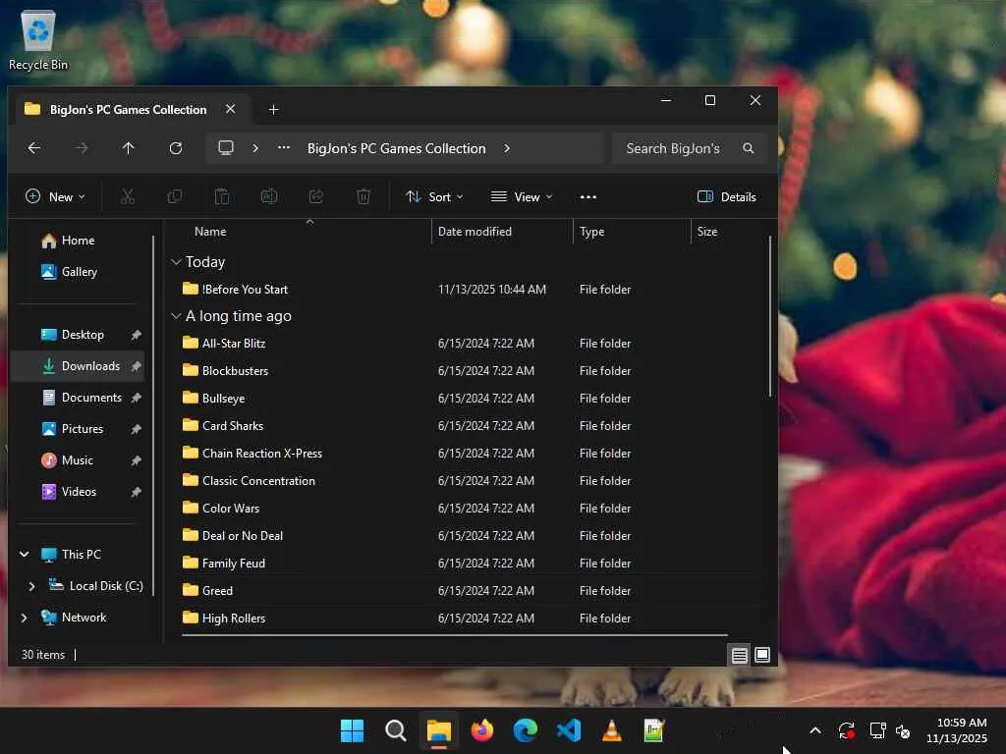Launch Firefox from the taskbar
The image size is (1006, 754).
pos(481,730)
